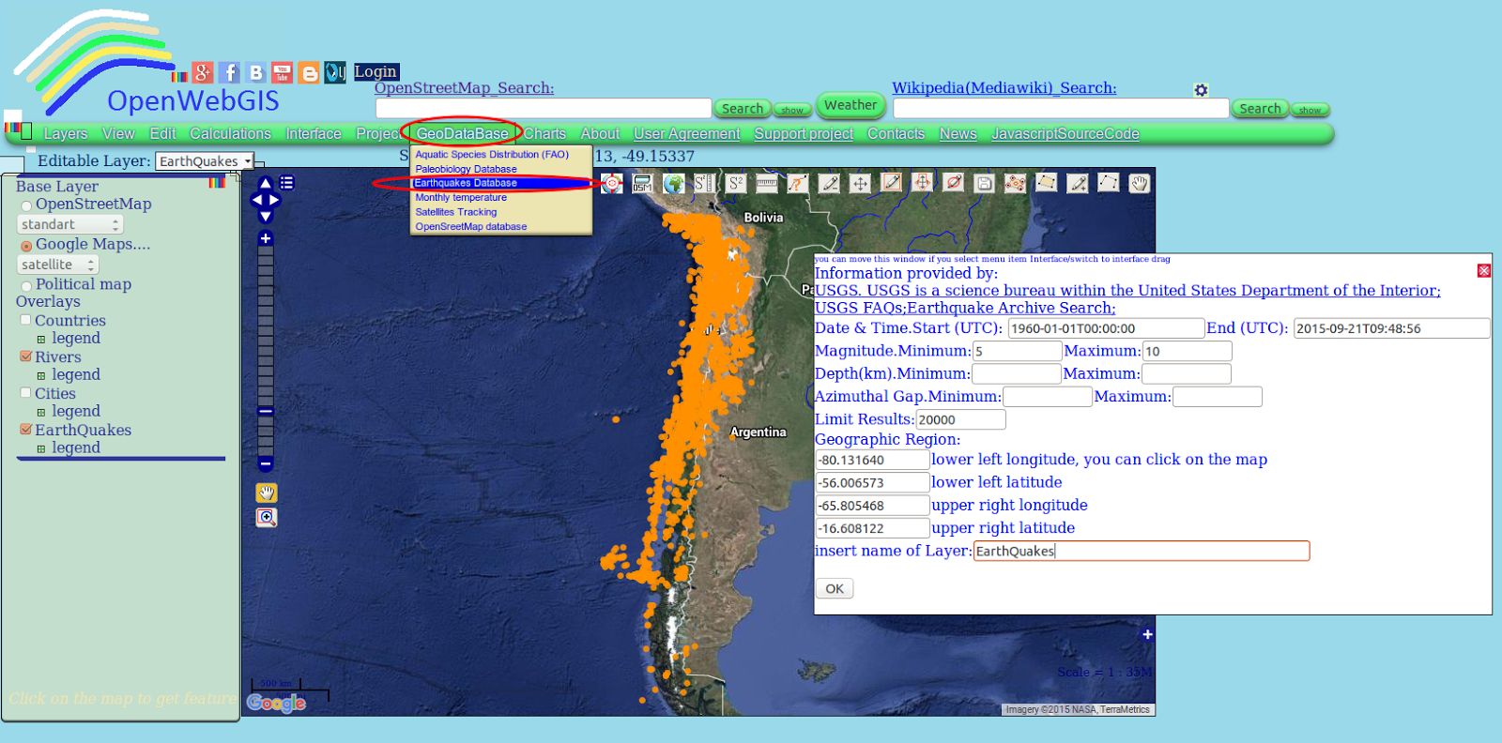Activate the grey four-arrow move tool

(x=860, y=183)
